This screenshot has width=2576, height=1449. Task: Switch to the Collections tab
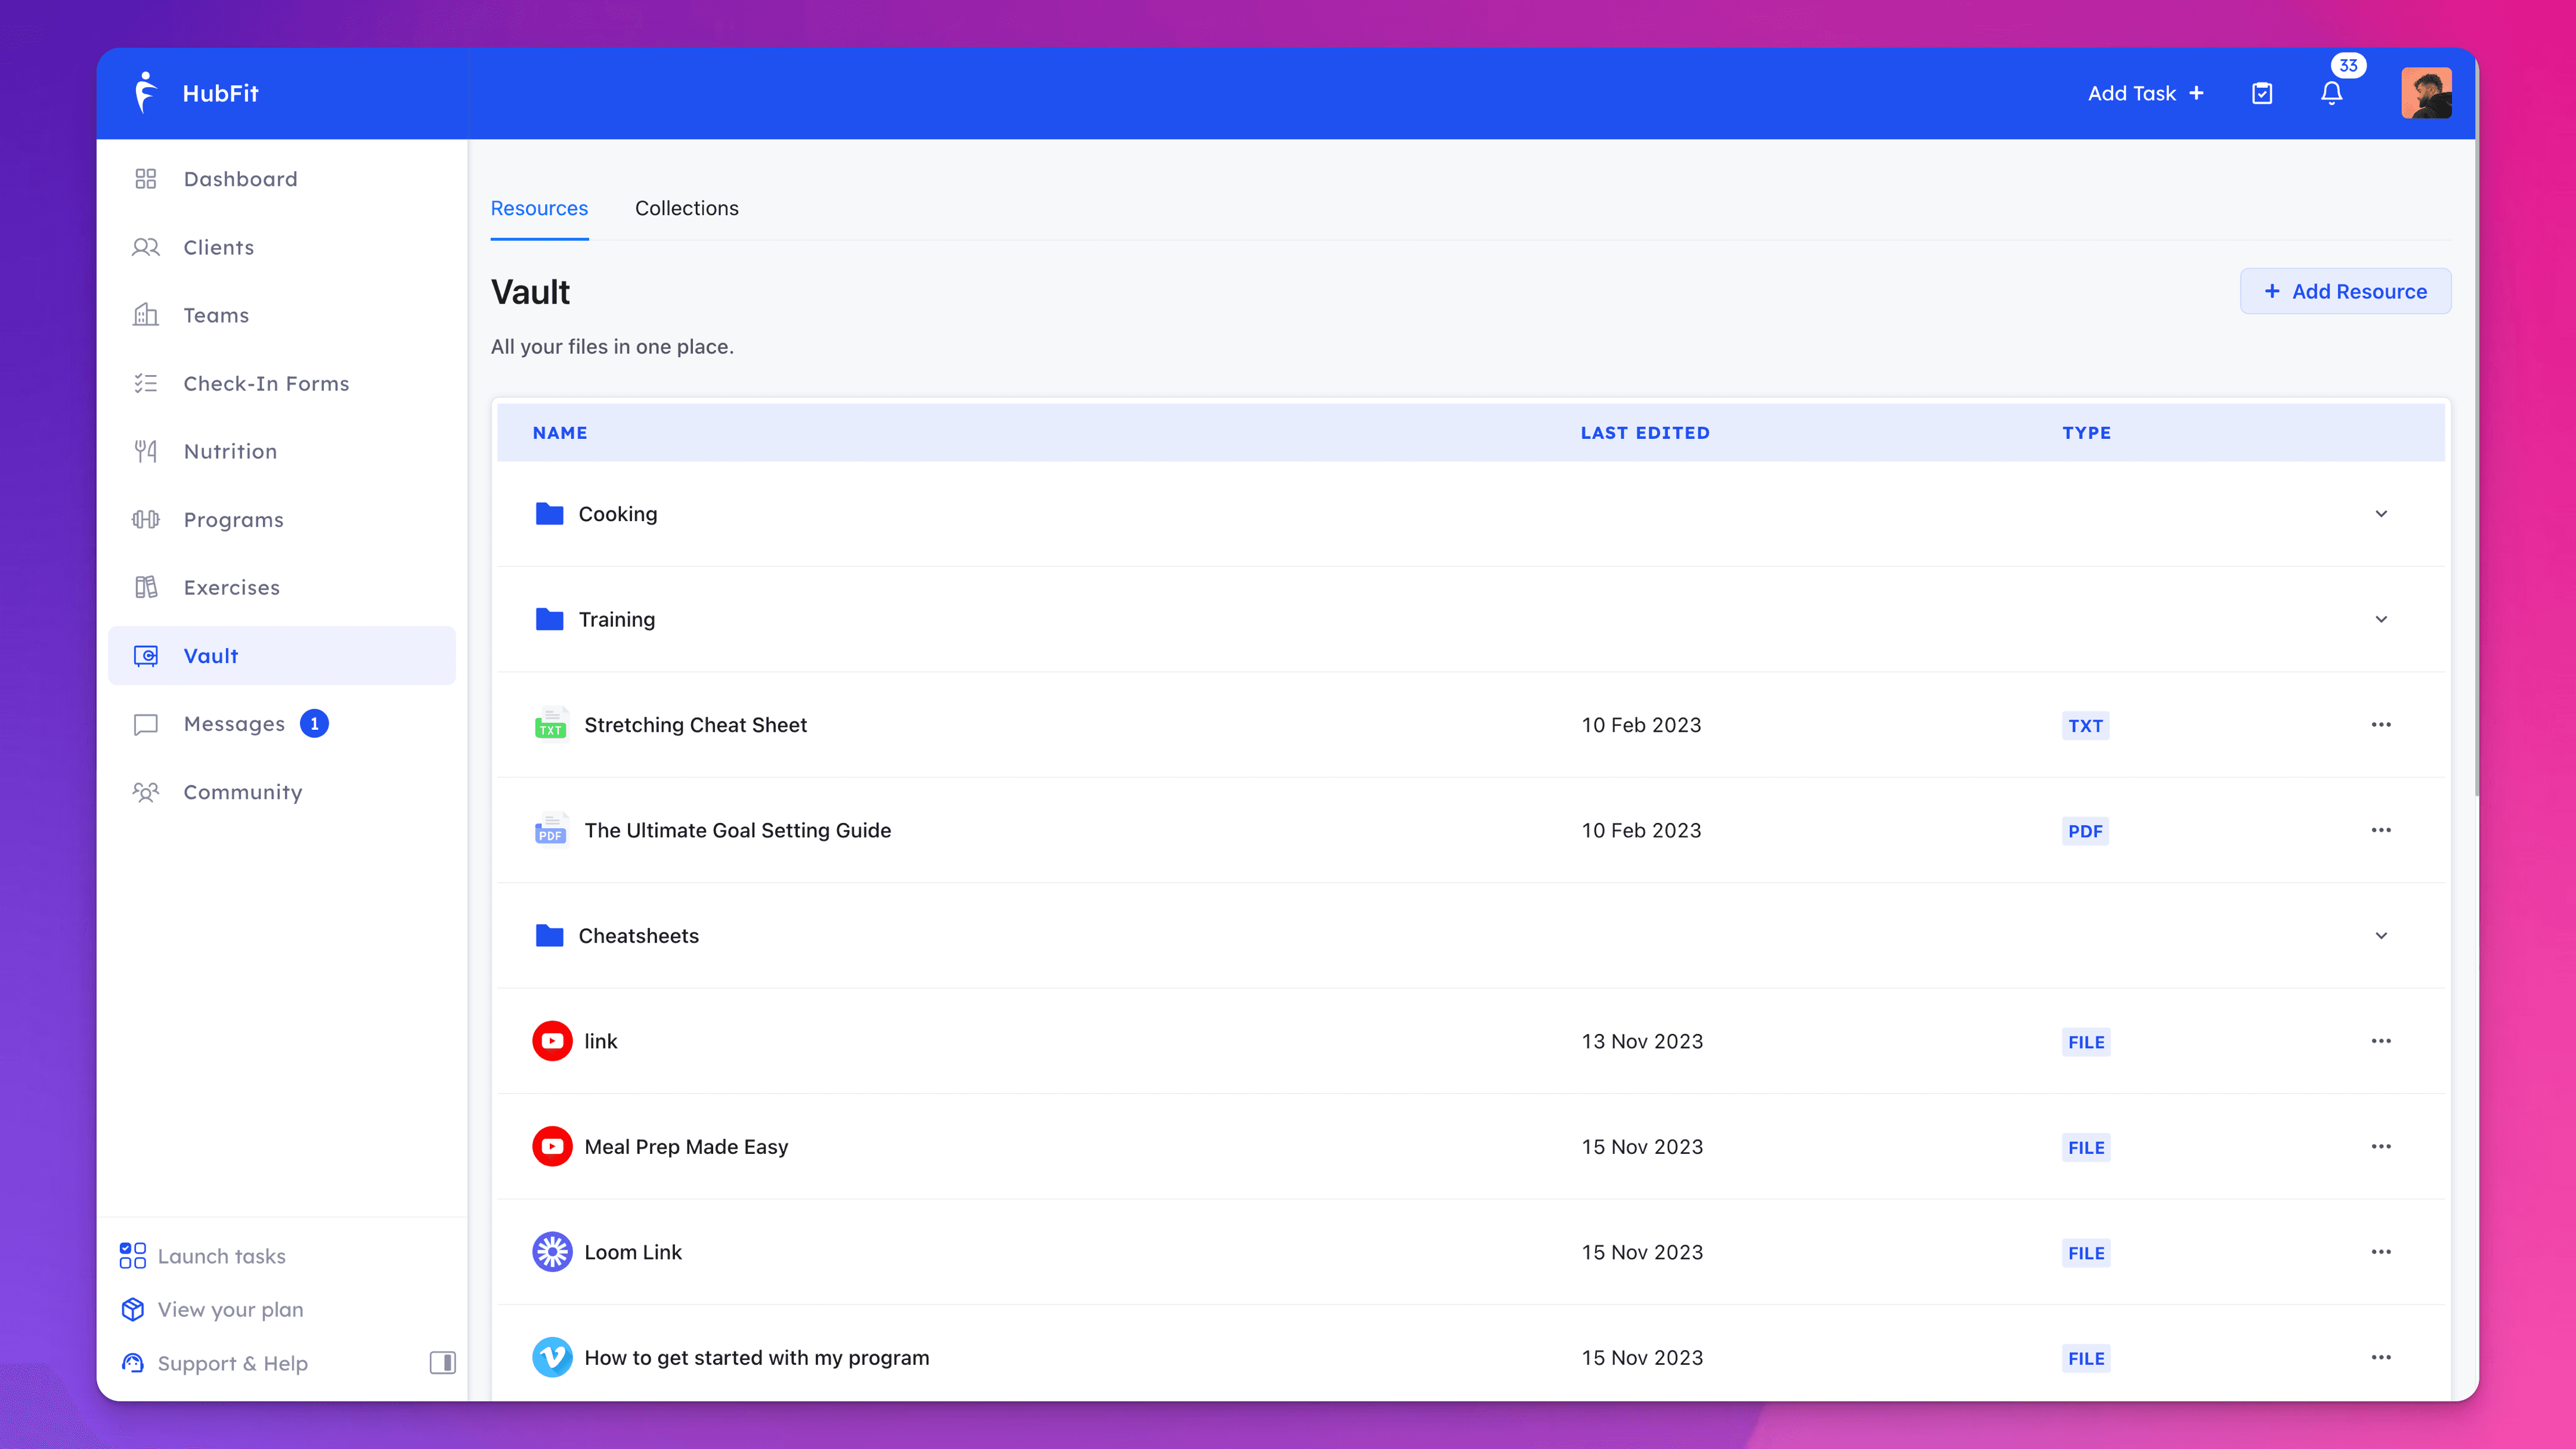click(686, 208)
